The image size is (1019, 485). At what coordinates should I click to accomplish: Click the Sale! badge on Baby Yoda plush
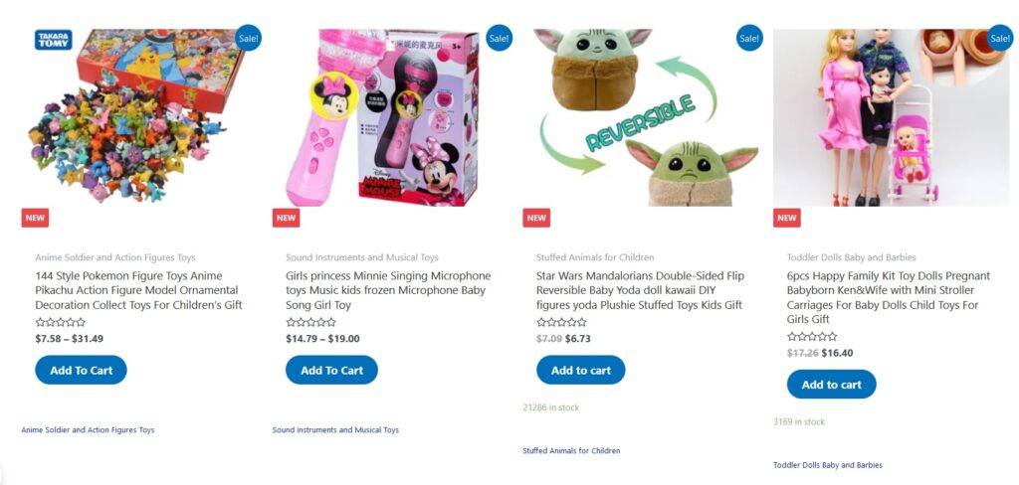pyautogui.click(x=749, y=38)
